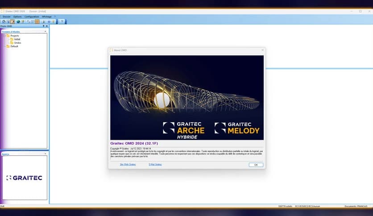Click the document icon after the grid icon
This screenshot has width=373, height=216.
point(43,22)
